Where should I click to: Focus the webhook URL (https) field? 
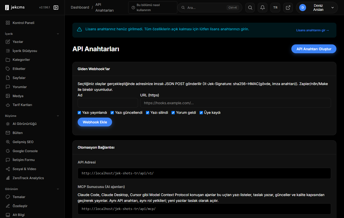point(235,103)
